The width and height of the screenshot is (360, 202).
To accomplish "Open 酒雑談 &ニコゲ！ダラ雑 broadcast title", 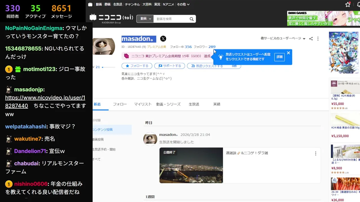I will coord(247,153).
